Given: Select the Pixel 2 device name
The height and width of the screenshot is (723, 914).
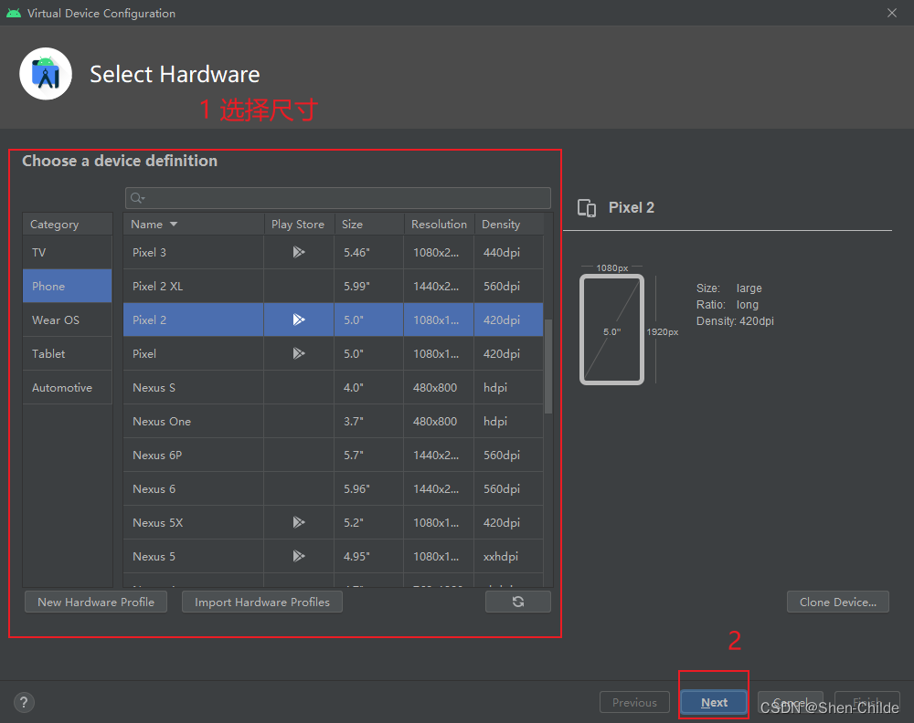Looking at the screenshot, I should click(149, 320).
